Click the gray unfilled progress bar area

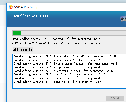point(73,33)
